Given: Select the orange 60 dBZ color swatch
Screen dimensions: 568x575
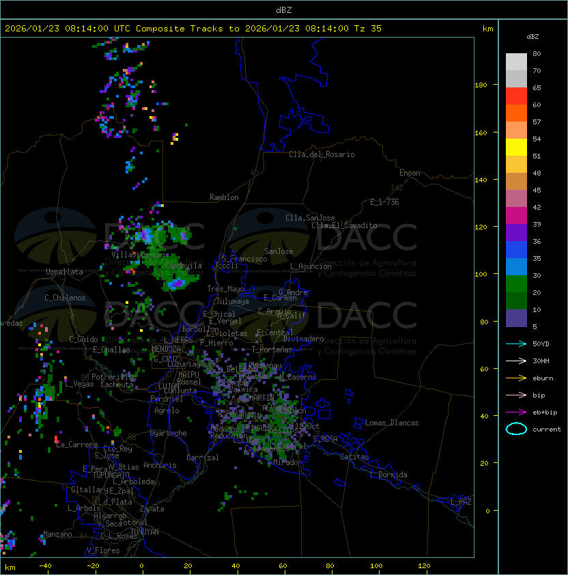Looking at the screenshot, I should (516, 113).
